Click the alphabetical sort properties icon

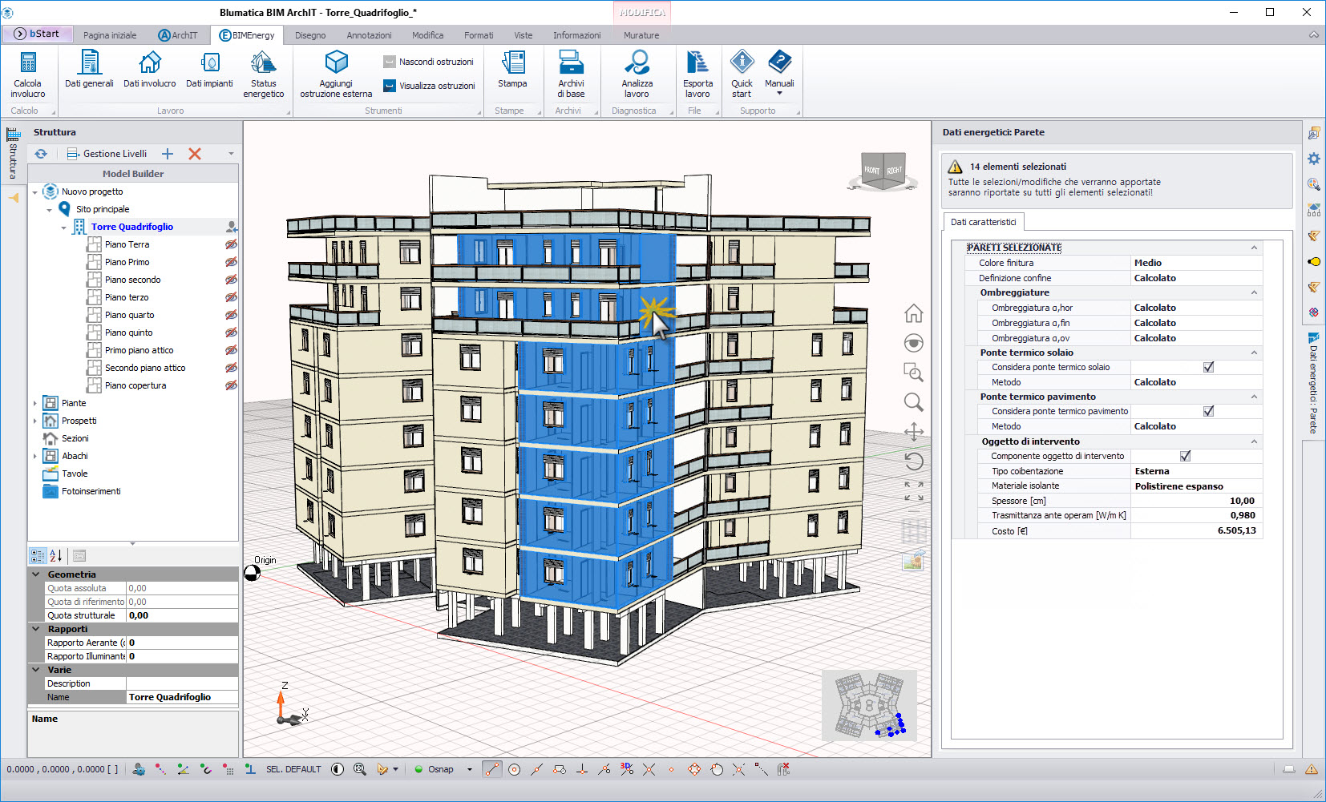click(x=56, y=555)
